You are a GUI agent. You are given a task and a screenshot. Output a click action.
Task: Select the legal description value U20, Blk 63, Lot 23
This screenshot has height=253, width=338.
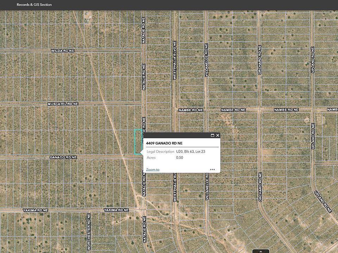190,151
